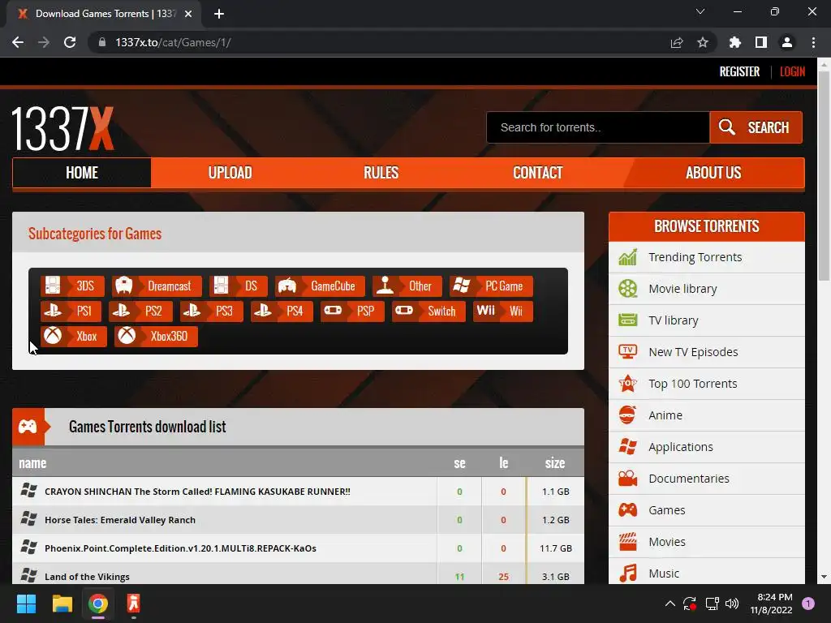The height and width of the screenshot is (623, 831).
Task: Open the Trending Torrents link
Action: [695, 257]
